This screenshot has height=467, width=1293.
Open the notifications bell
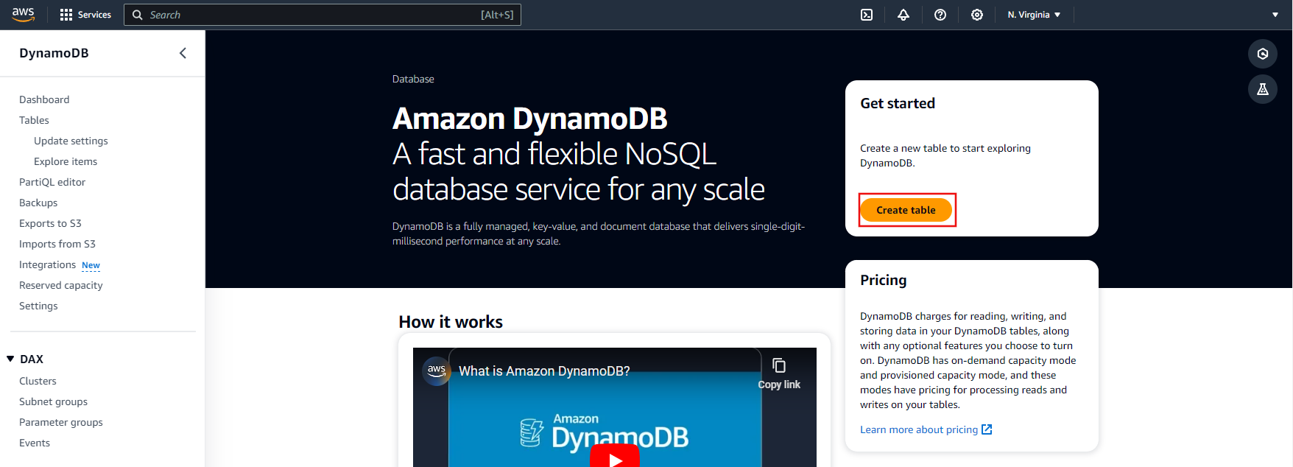(x=903, y=15)
